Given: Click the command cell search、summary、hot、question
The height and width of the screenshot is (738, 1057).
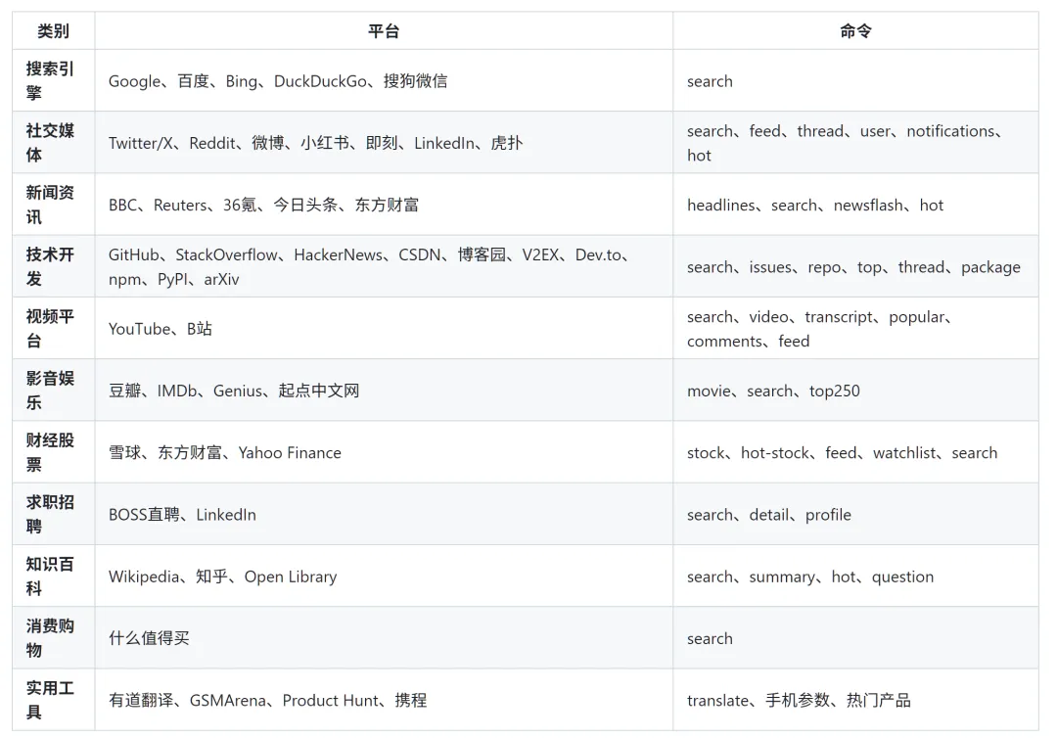Looking at the screenshot, I should tap(855, 577).
